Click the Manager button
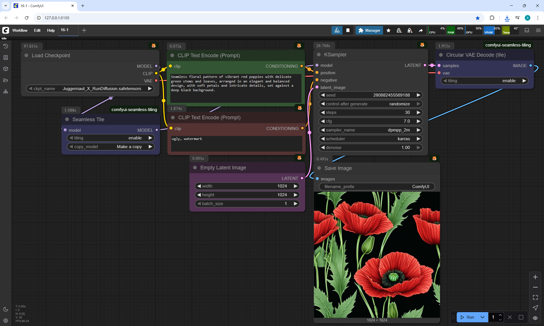Viewport: 544px width, 326px height. point(369,30)
